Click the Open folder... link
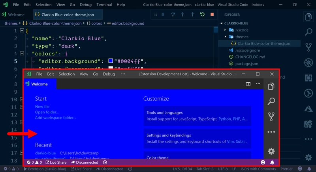This screenshot has width=316, height=172. point(47,112)
